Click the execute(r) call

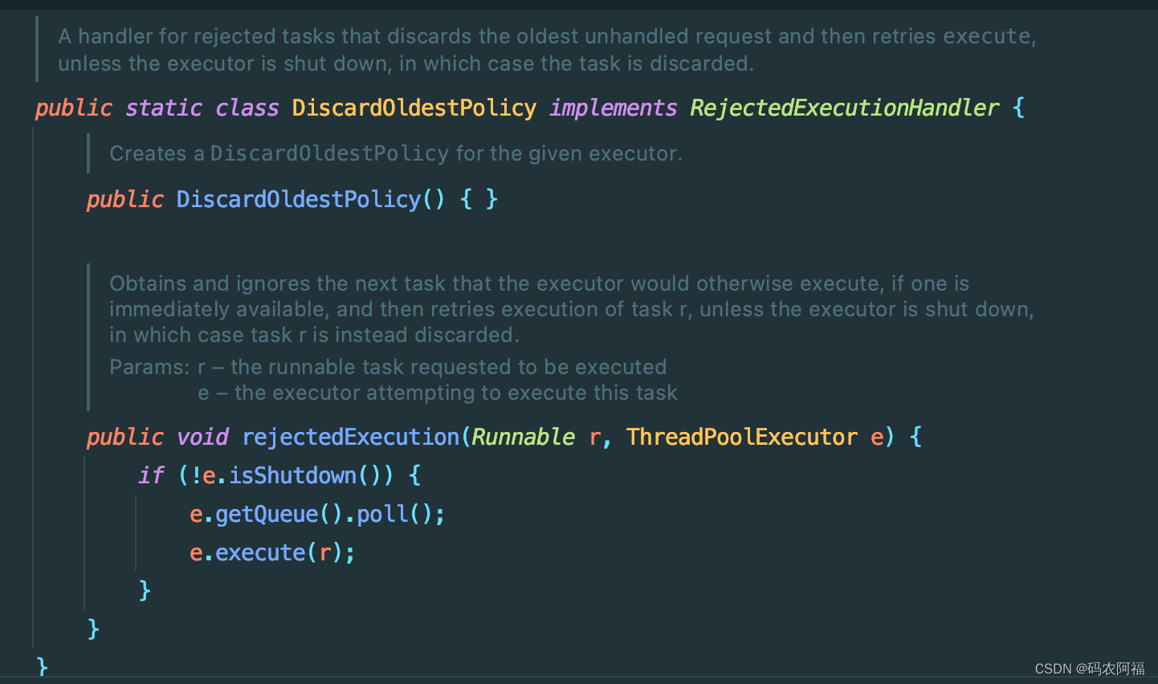click(279, 552)
